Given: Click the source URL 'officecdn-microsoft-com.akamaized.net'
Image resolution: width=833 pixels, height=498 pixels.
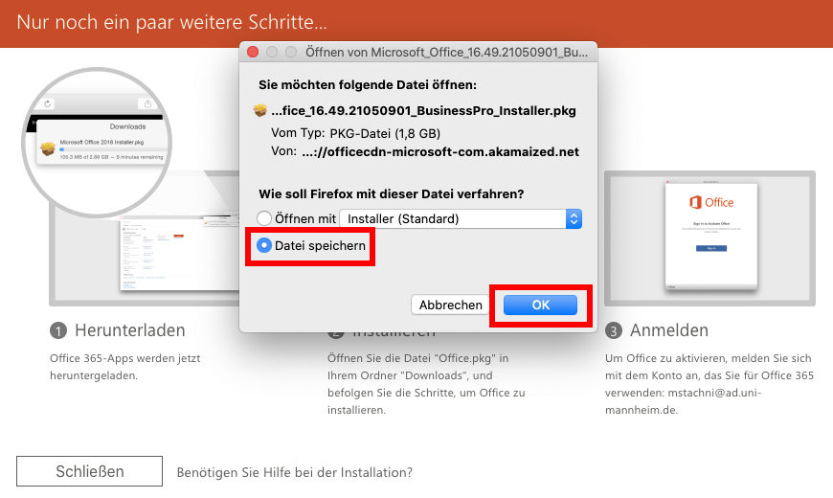Looking at the screenshot, I should (x=440, y=152).
